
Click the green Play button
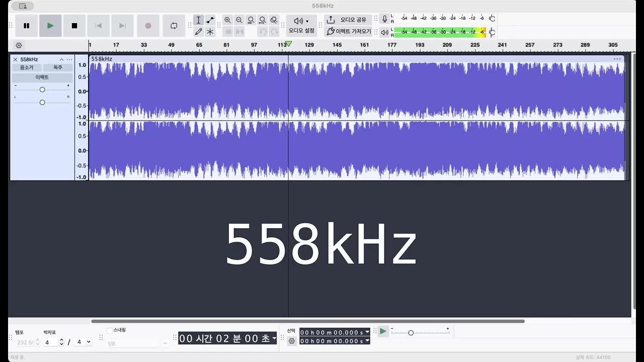pyautogui.click(x=50, y=26)
